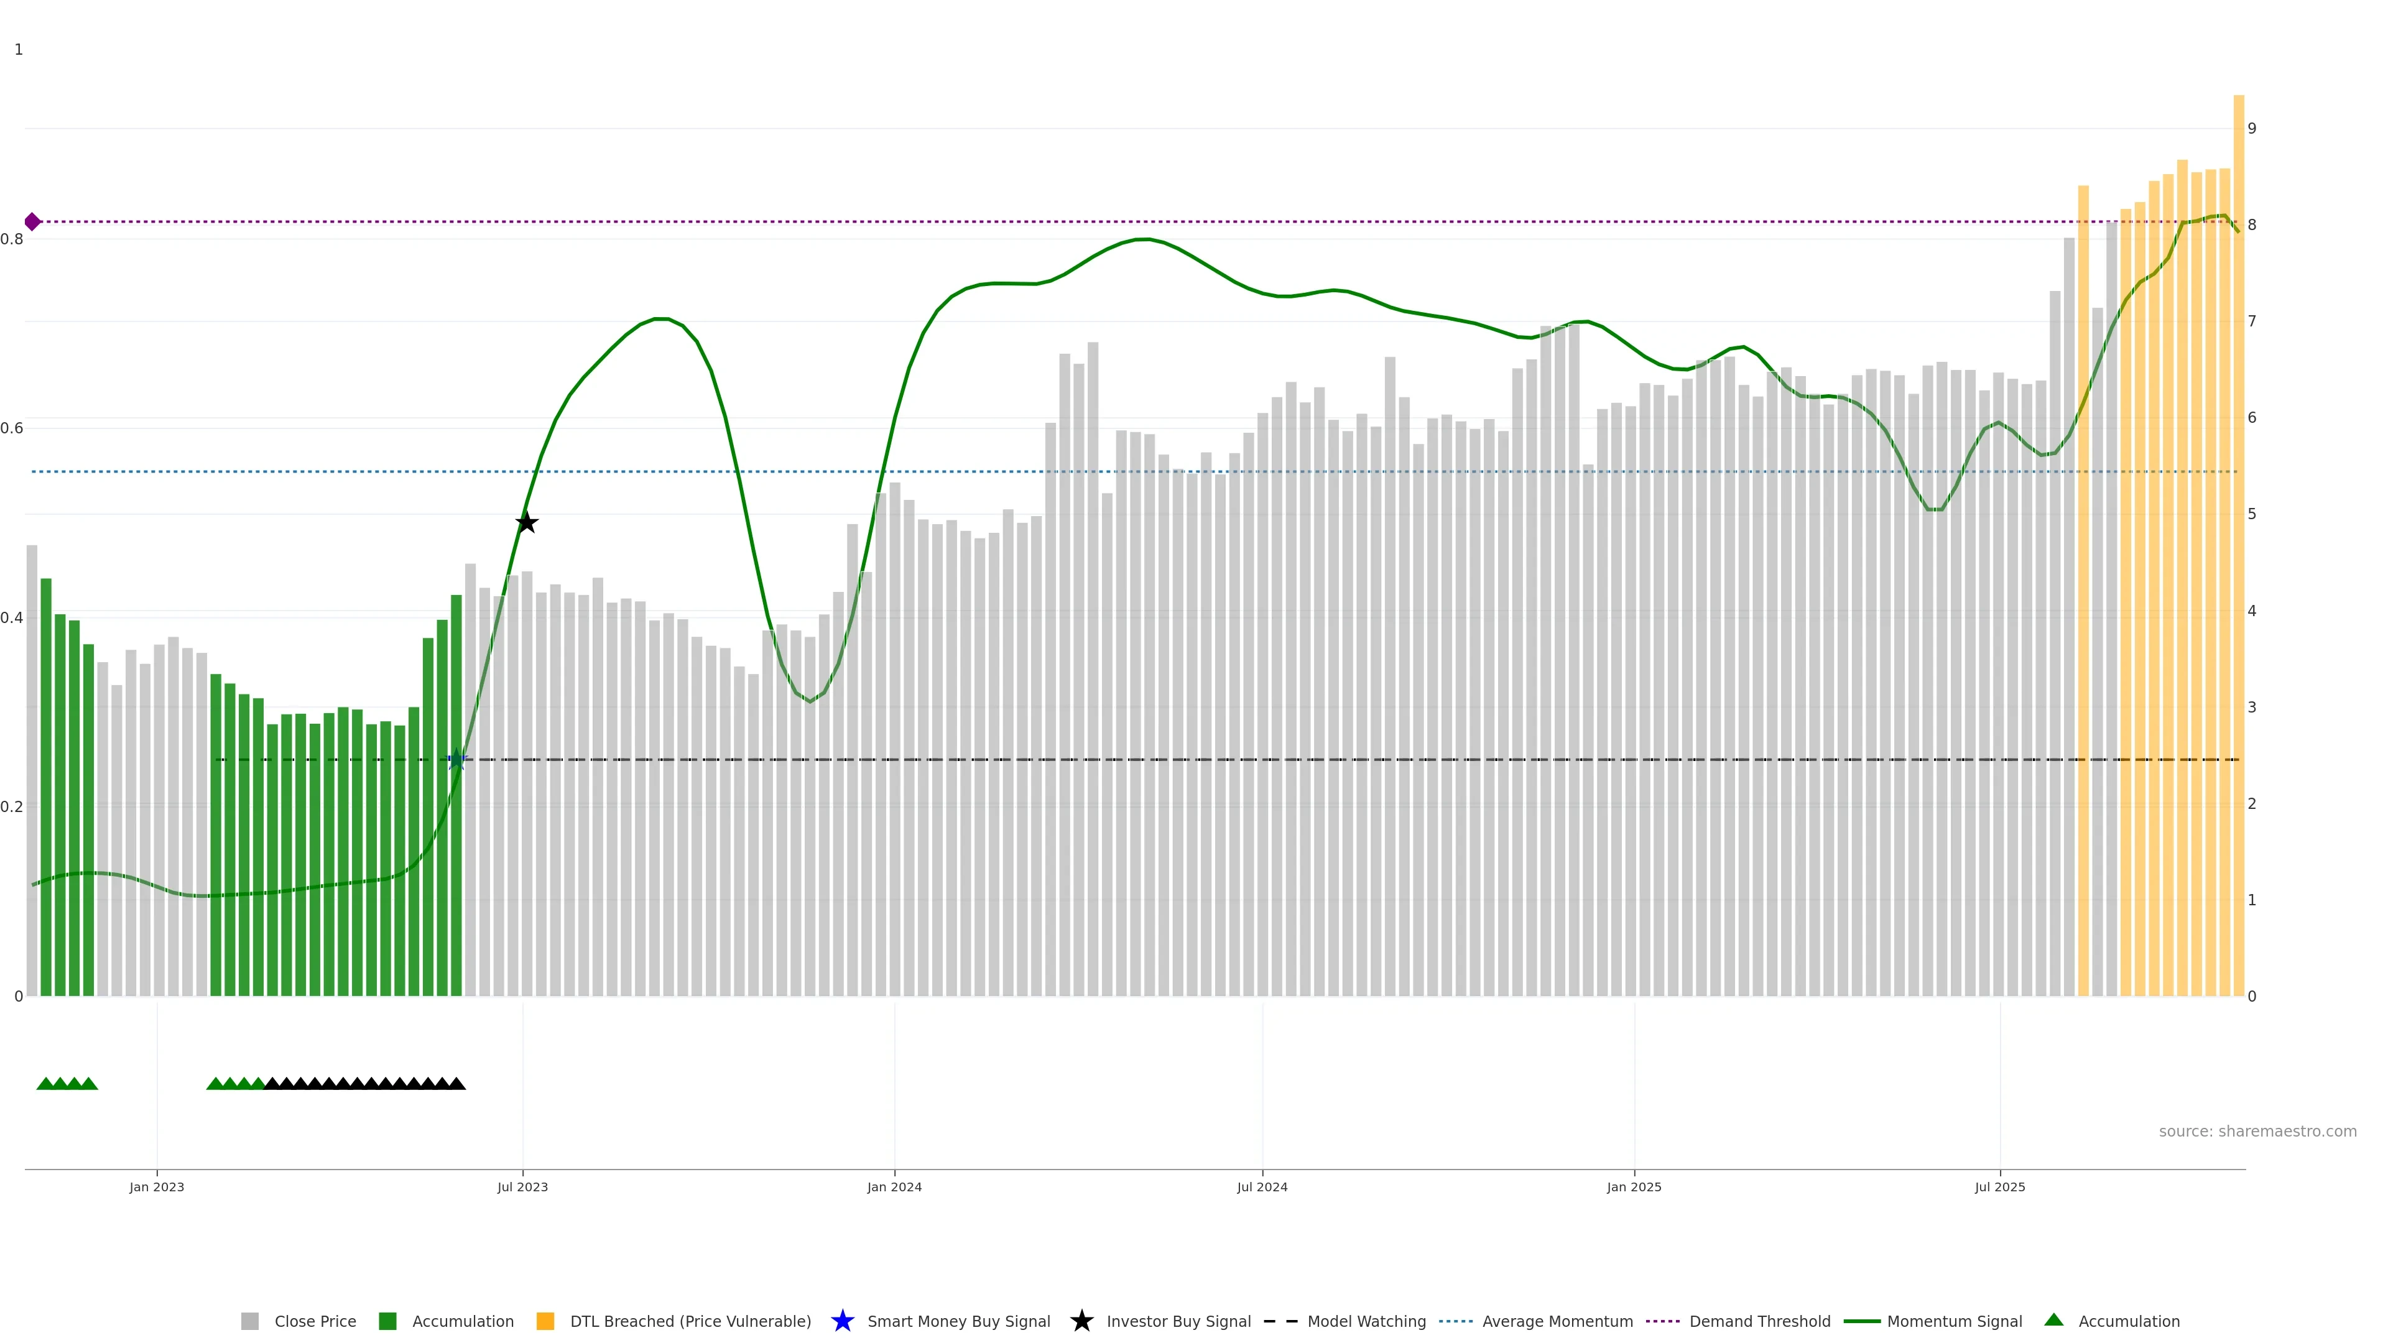Click the green Accumulation legend color square
The width and height of the screenshot is (2388, 1343).
coord(387,1322)
